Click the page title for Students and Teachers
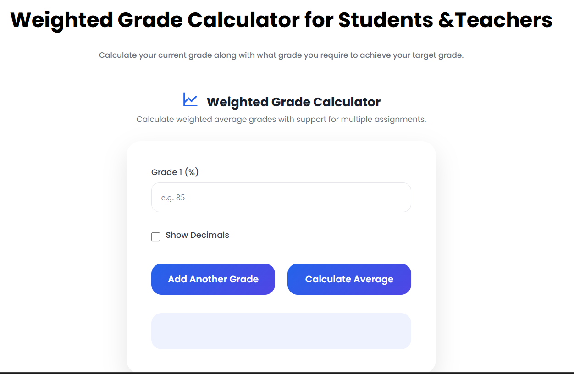574x374 pixels. (282, 19)
